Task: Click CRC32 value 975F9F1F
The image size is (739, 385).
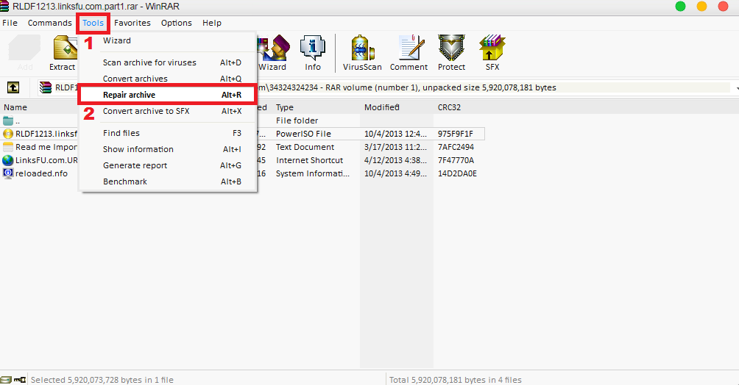Action: (x=456, y=134)
